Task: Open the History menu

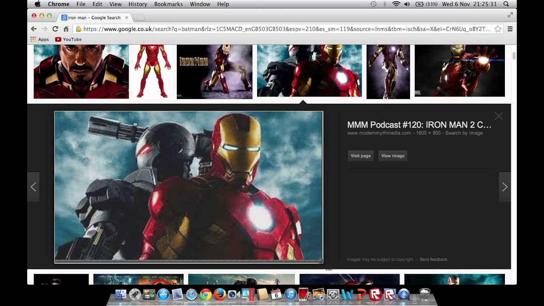Action: point(138,4)
